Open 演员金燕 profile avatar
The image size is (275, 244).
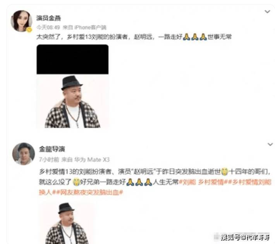pyautogui.click(x=21, y=21)
